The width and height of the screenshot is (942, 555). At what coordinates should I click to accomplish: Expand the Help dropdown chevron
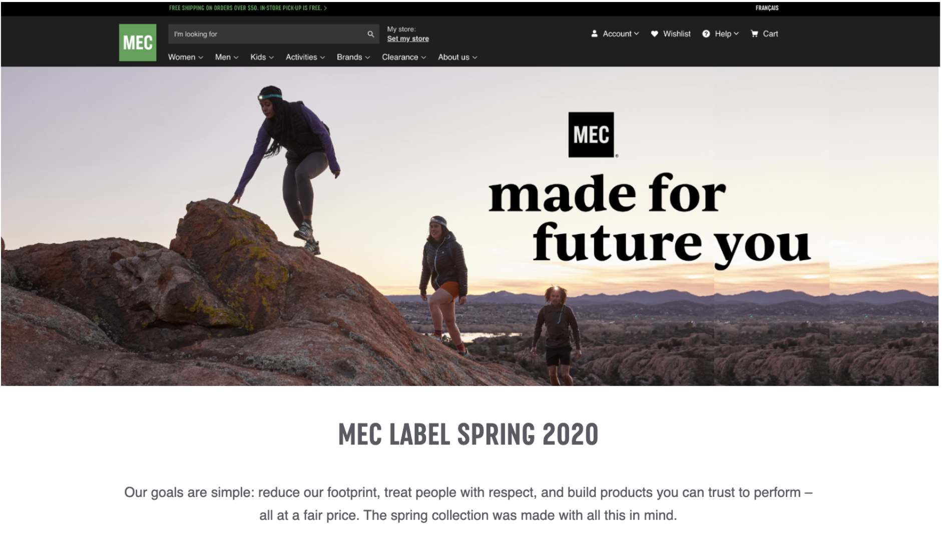(736, 33)
